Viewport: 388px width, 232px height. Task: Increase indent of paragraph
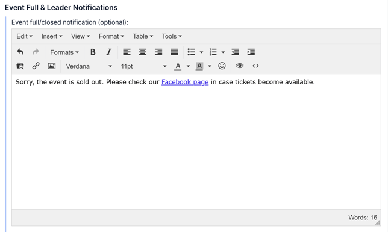251,52
